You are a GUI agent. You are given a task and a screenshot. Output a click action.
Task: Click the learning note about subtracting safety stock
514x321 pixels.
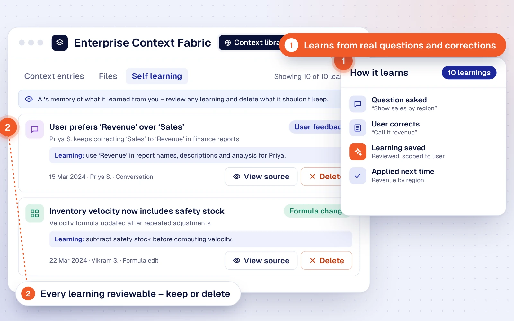[201, 239]
